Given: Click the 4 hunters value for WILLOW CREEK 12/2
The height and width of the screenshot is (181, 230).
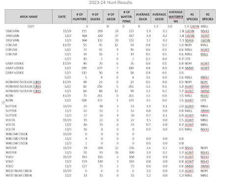Looking at the screenshot, I should point(86,139).
